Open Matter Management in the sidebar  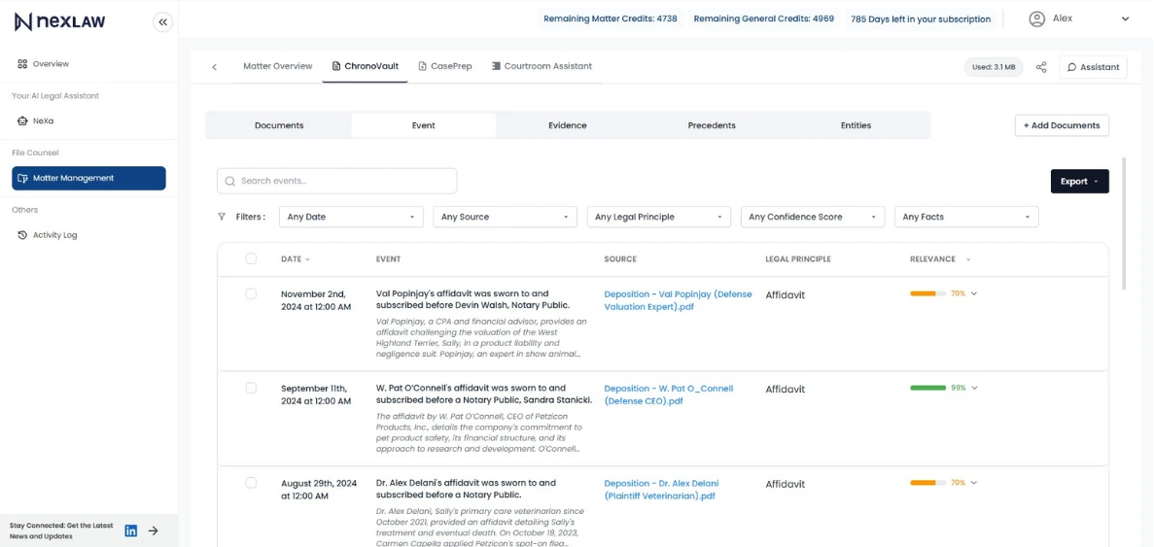(88, 178)
